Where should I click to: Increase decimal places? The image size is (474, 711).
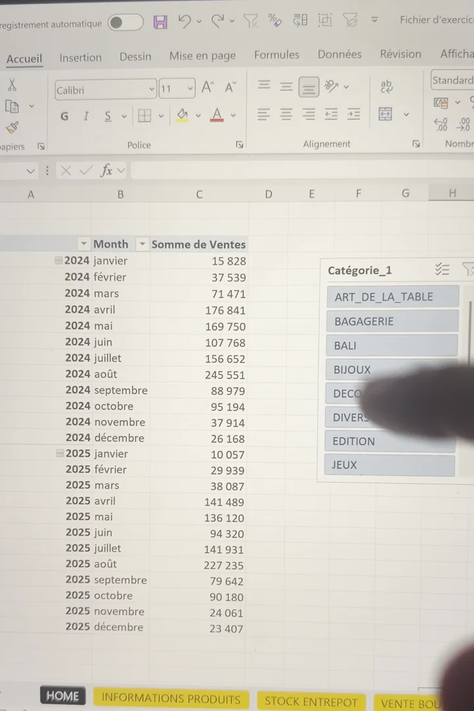point(440,124)
